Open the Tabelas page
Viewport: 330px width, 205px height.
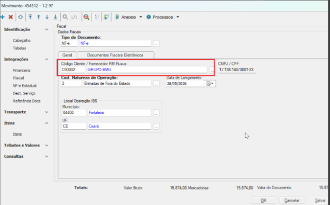click(19, 48)
